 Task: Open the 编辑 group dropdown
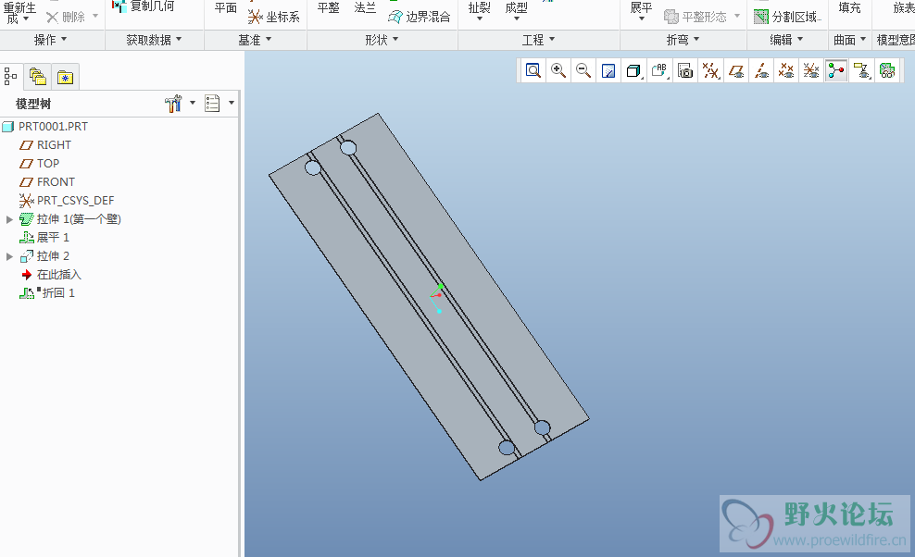[x=786, y=40]
